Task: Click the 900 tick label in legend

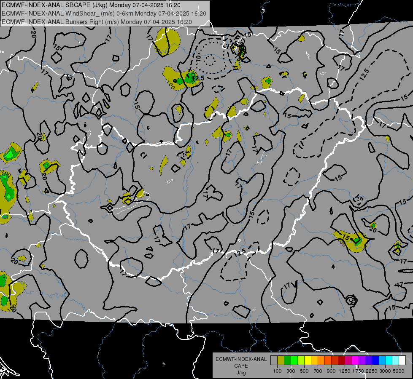Action: (x=331, y=371)
